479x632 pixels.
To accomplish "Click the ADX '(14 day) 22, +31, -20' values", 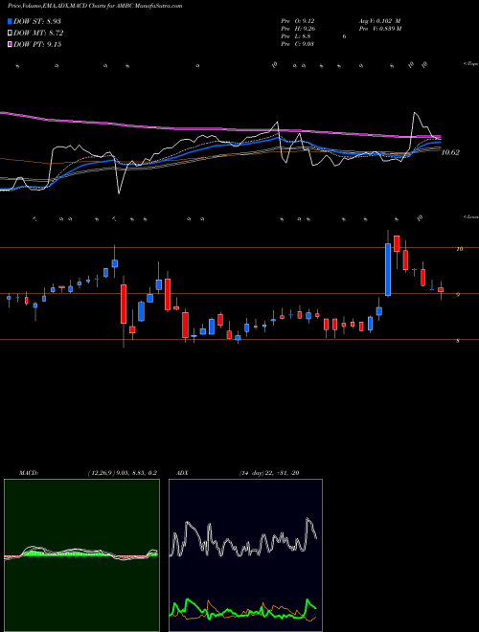I will (x=269, y=473).
